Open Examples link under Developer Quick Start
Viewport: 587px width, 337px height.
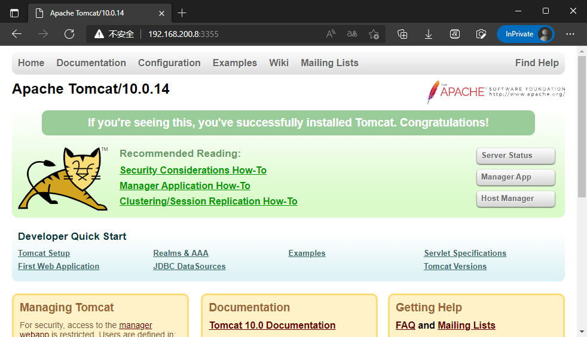(x=307, y=253)
